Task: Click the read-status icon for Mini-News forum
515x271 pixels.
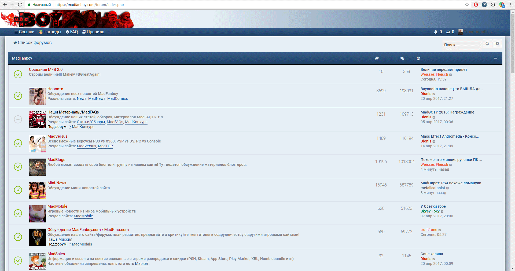Action: 18,190
